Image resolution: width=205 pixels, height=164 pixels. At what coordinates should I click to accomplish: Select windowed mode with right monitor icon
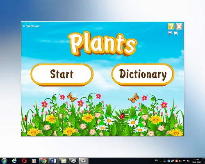(x=176, y=33)
